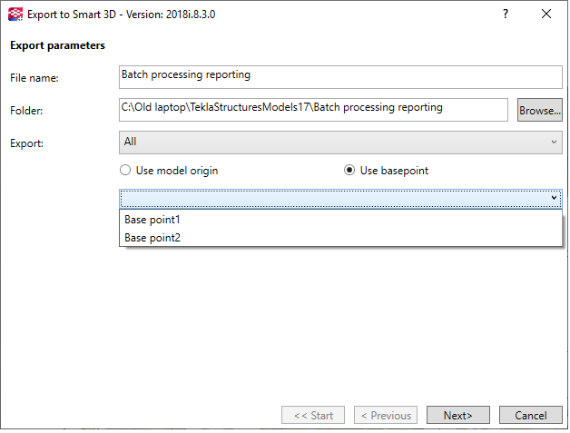Viewport: 570px width, 433px height.
Task: Collapse the open basepoint combo box
Action: click(340, 198)
